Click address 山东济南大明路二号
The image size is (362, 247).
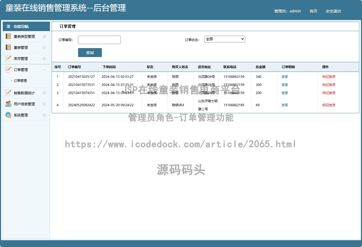tap(208, 105)
